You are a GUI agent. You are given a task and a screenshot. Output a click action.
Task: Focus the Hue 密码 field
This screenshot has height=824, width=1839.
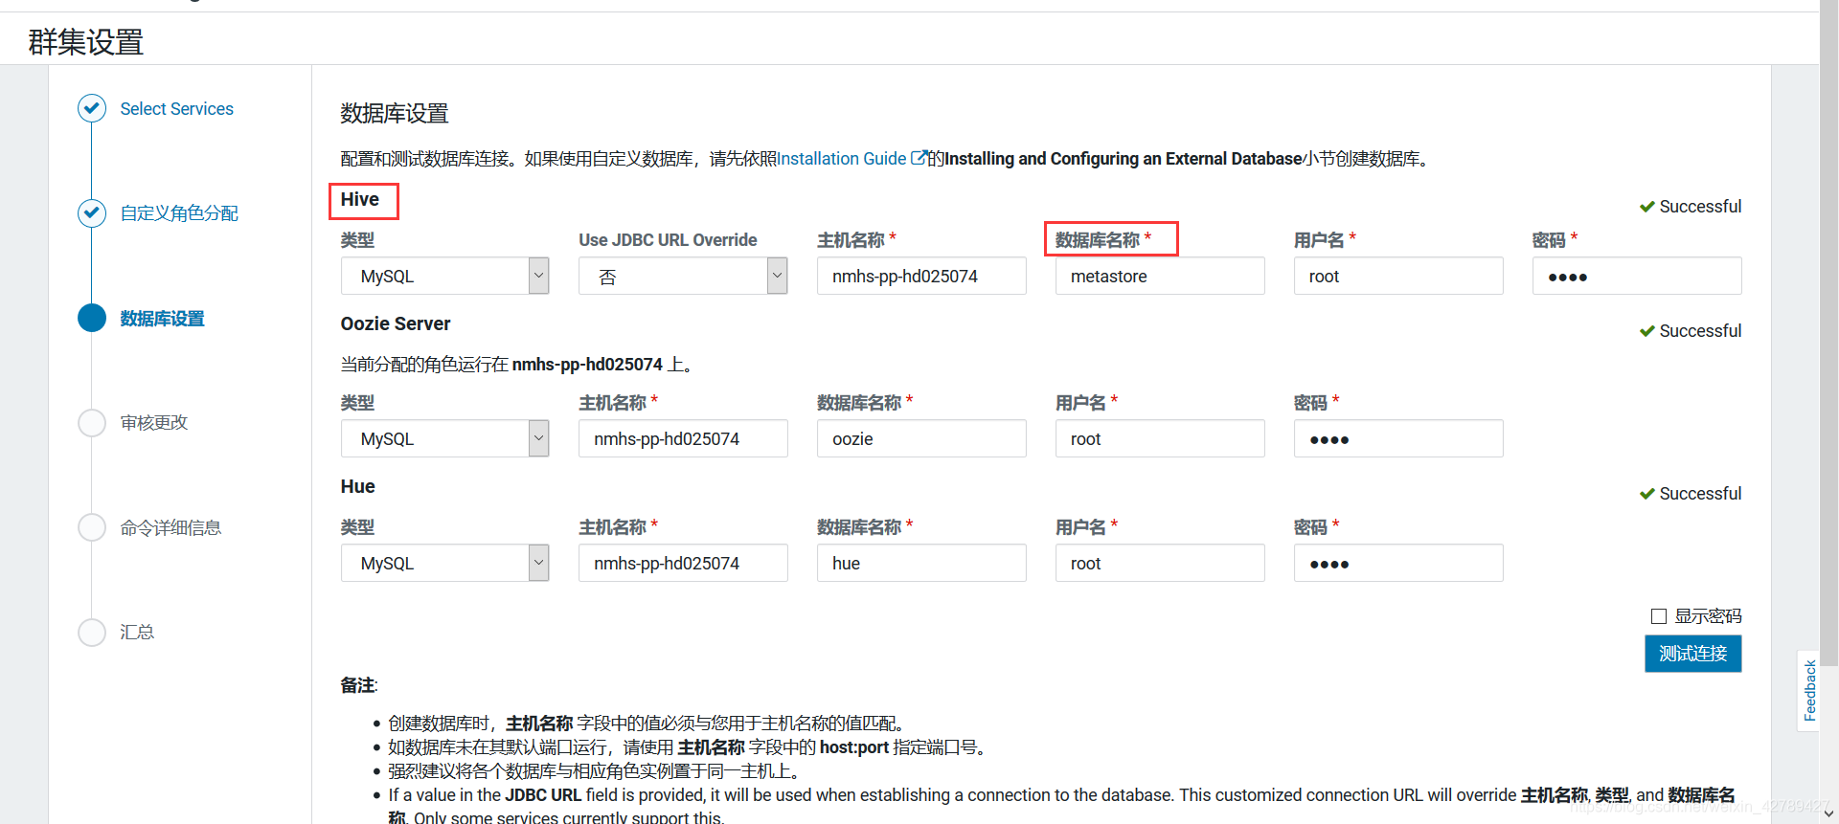tap(1398, 563)
